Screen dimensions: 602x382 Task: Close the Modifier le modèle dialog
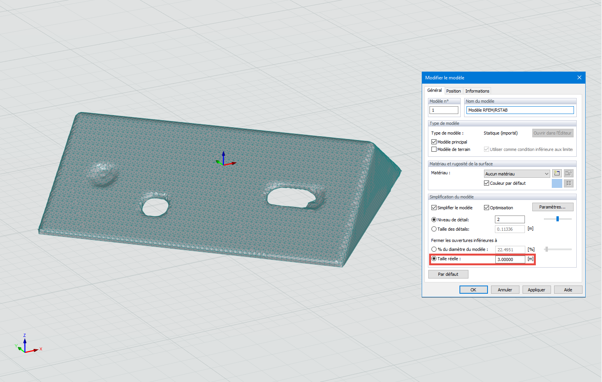point(579,77)
